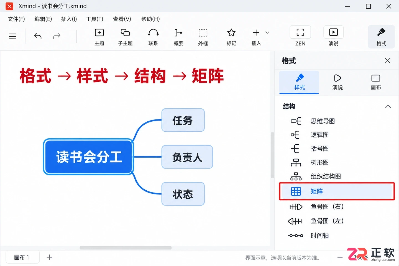Open the 编辑(E) menu
The image size is (399, 266).
tap(43, 19)
